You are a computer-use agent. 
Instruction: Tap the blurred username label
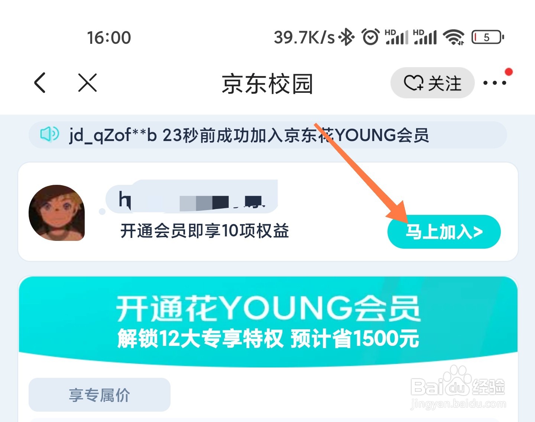click(192, 197)
